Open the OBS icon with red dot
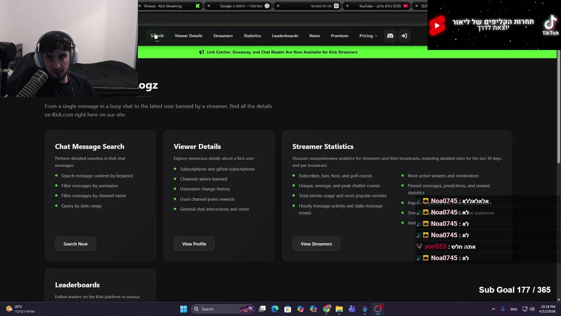The image size is (561, 316). pos(378,309)
